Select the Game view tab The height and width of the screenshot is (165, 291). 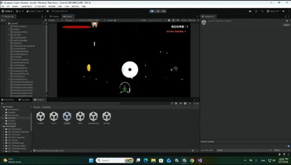[68, 16]
